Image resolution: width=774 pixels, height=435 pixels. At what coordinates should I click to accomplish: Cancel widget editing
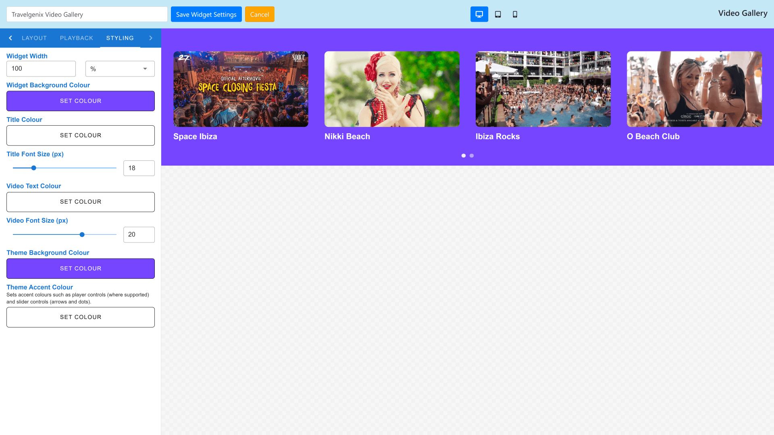point(260,14)
